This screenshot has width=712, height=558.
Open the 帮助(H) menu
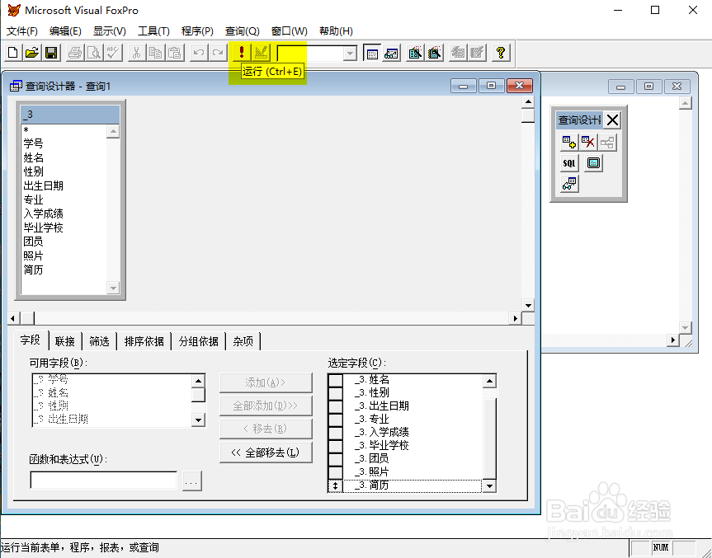click(x=336, y=30)
